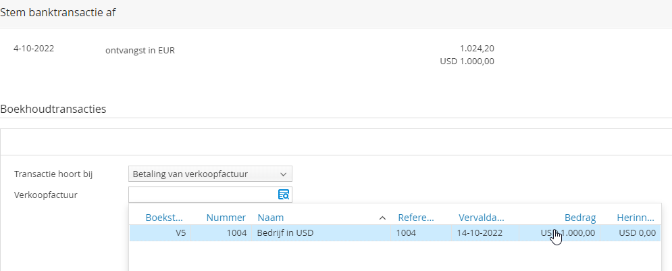The image size is (672, 271).
Task: Click the 'ontvangst in EUR' description
Action: click(x=140, y=49)
